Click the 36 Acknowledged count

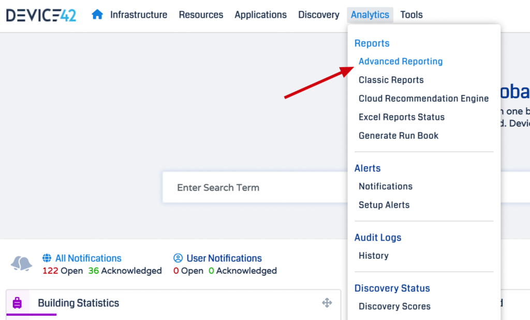125,271
